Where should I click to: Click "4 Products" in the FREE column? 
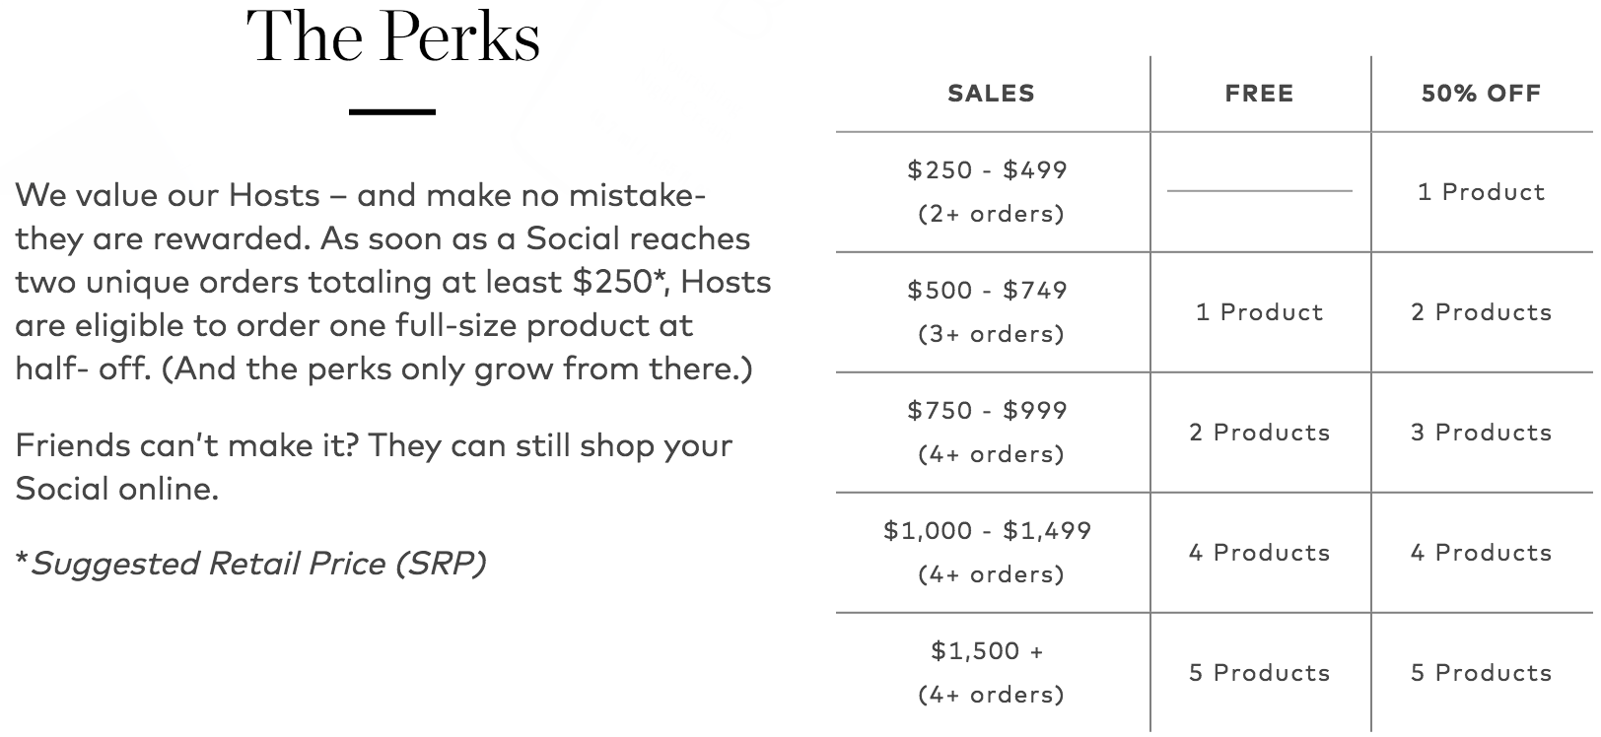[1259, 553]
